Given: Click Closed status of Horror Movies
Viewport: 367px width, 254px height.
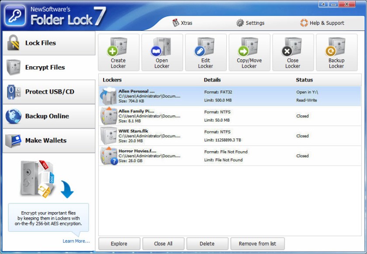Looking at the screenshot, I should tap(302, 156).
